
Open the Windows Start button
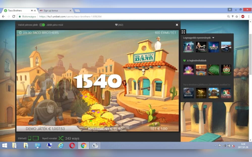5,145
